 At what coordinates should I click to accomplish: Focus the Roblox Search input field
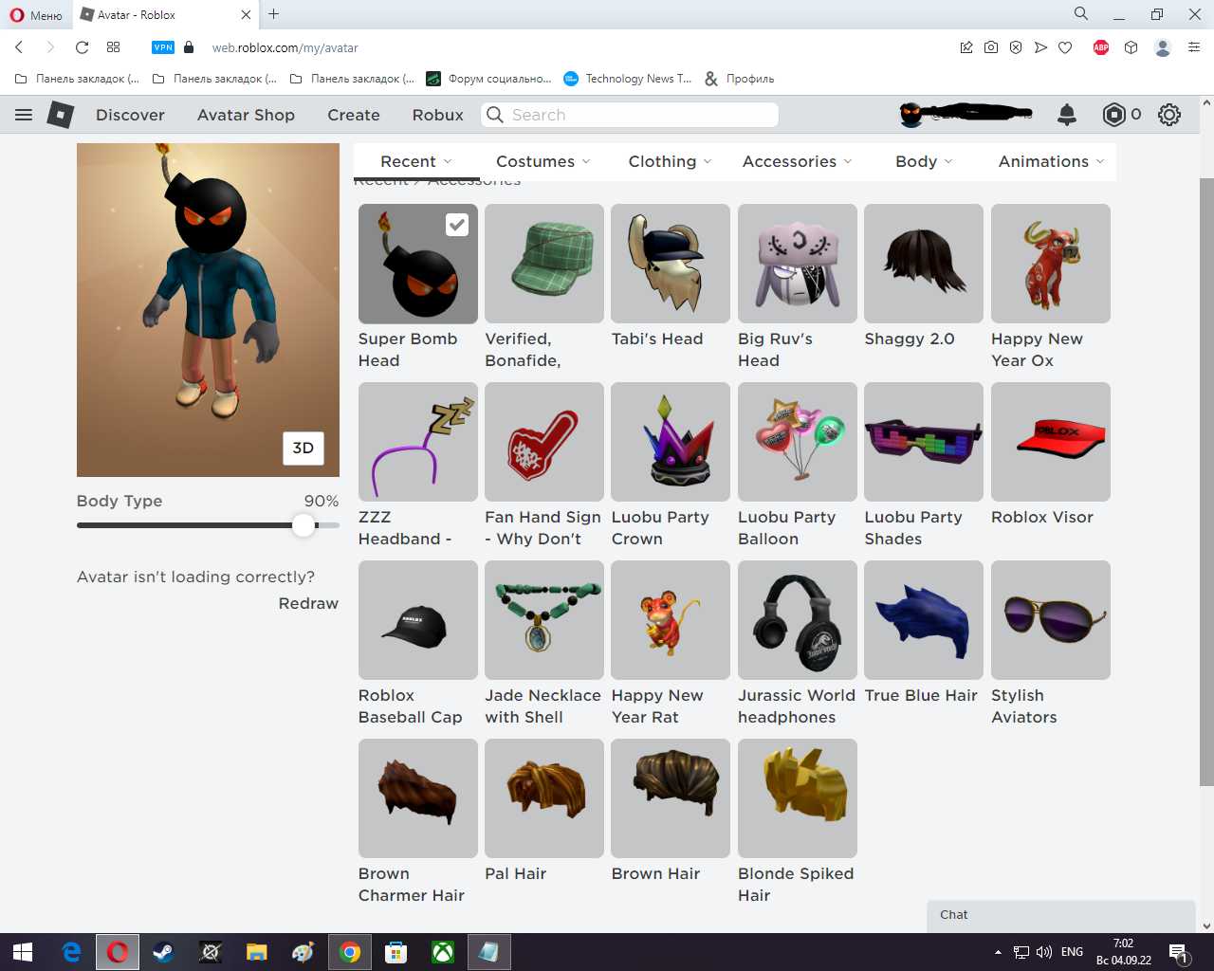pos(630,115)
